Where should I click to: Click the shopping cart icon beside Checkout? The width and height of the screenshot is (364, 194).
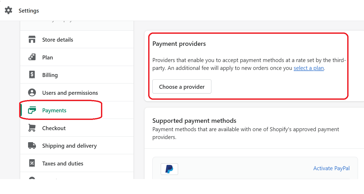click(x=32, y=128)
